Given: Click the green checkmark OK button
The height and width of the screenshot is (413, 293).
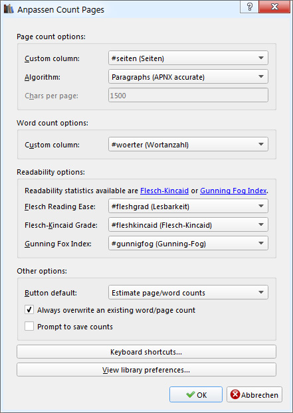Looking at the screenshot, I should [196, 394].
